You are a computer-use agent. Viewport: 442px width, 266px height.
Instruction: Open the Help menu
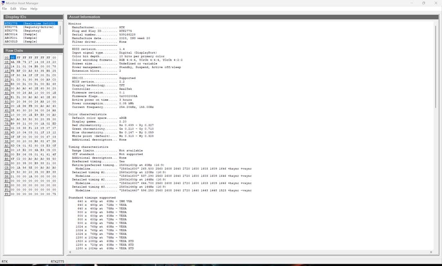34,9
